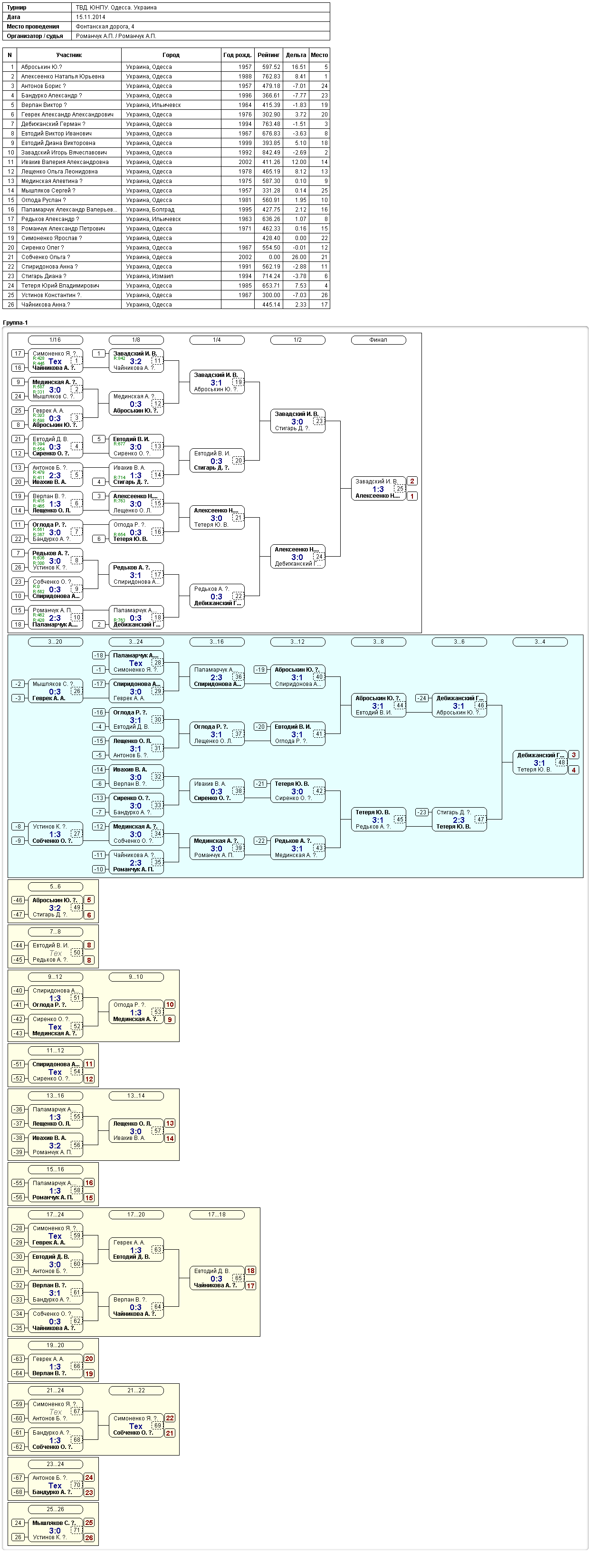
Task: Click red place box 26 beside Устинов К.
Action: [x=89, y=1538]
